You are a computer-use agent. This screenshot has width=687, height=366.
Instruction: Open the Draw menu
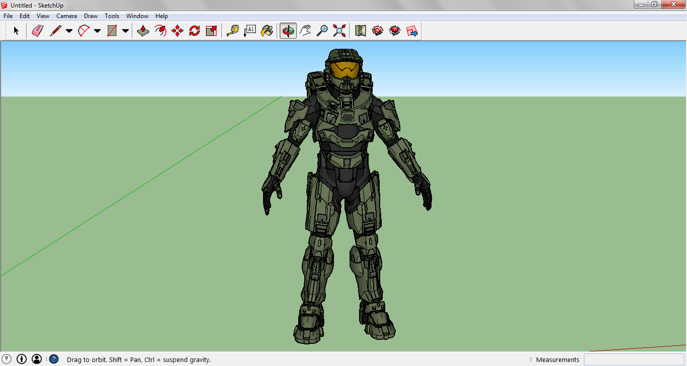[91, 16]
